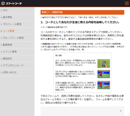Click the スマートコーチ title text
Viewport: 130px width, 116px height.
coord(14,4)
